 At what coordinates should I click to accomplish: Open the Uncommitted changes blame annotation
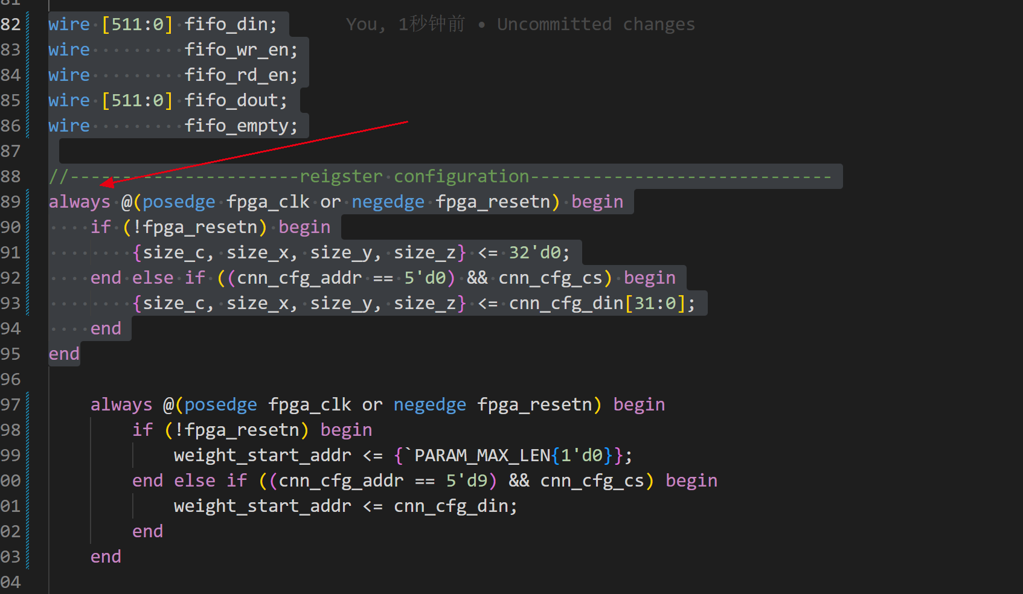pos(596,24)
